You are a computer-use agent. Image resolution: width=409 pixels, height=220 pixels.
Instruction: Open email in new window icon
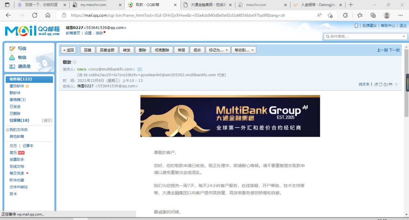click(376, 84)
